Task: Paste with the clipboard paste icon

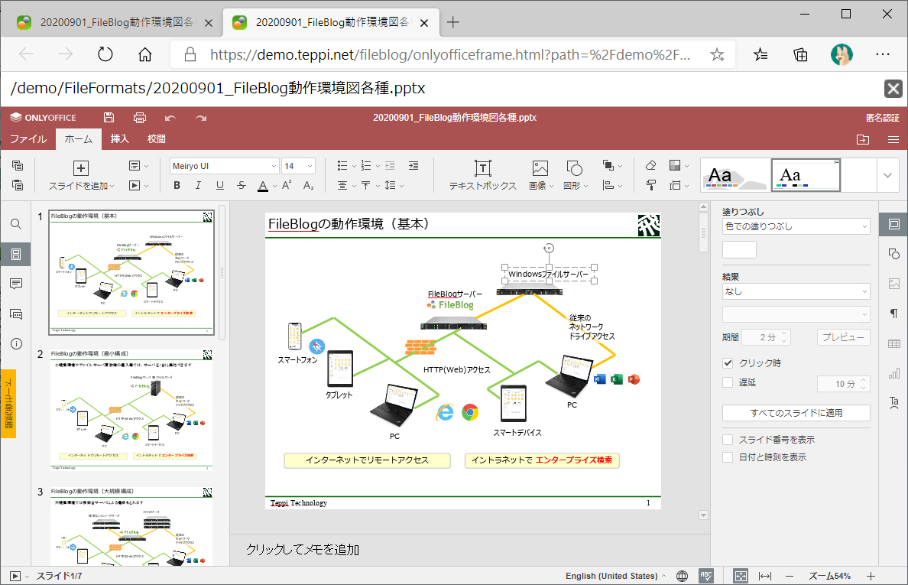Action: (18, 185)
